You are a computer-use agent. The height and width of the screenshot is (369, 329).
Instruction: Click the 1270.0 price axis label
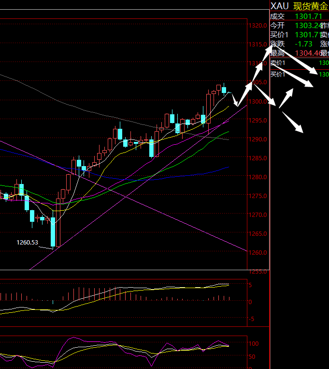(x=258, y=215)
